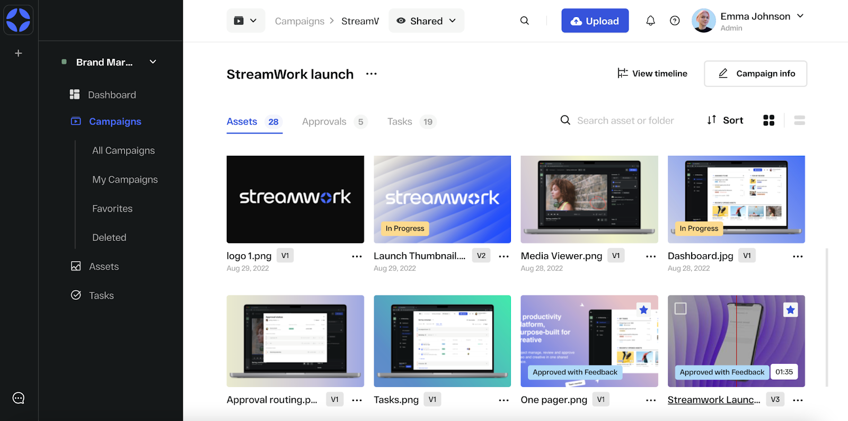Open the Tasks.png thumbnail

tap(442, 341)
